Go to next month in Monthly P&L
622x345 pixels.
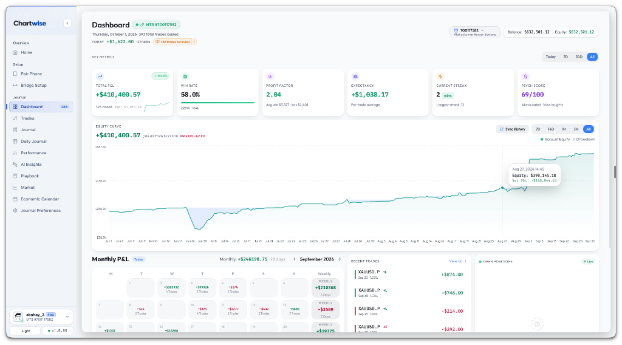tap(340, 259)
